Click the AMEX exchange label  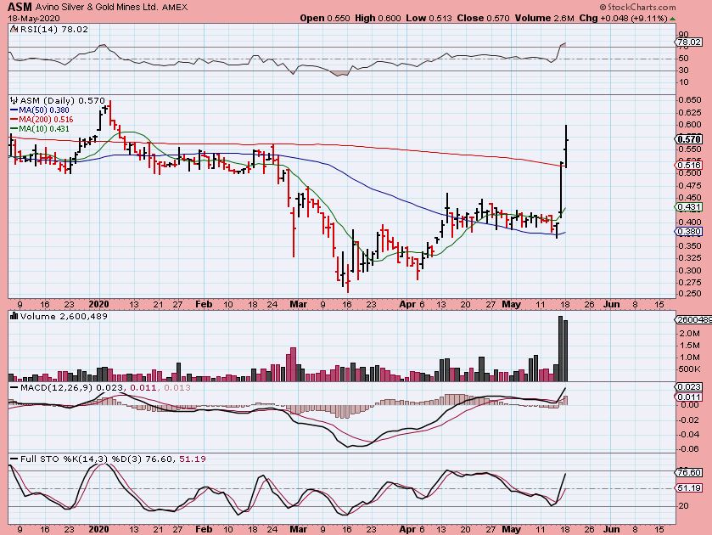pyautogui.click(x=175, y=8)
